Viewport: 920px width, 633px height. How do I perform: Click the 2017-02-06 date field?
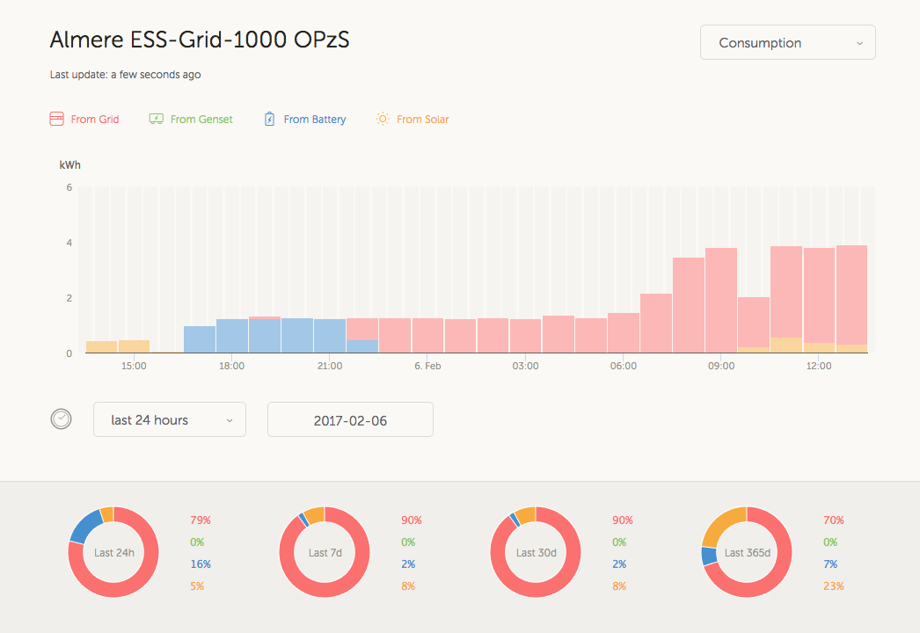coord(350,420)
